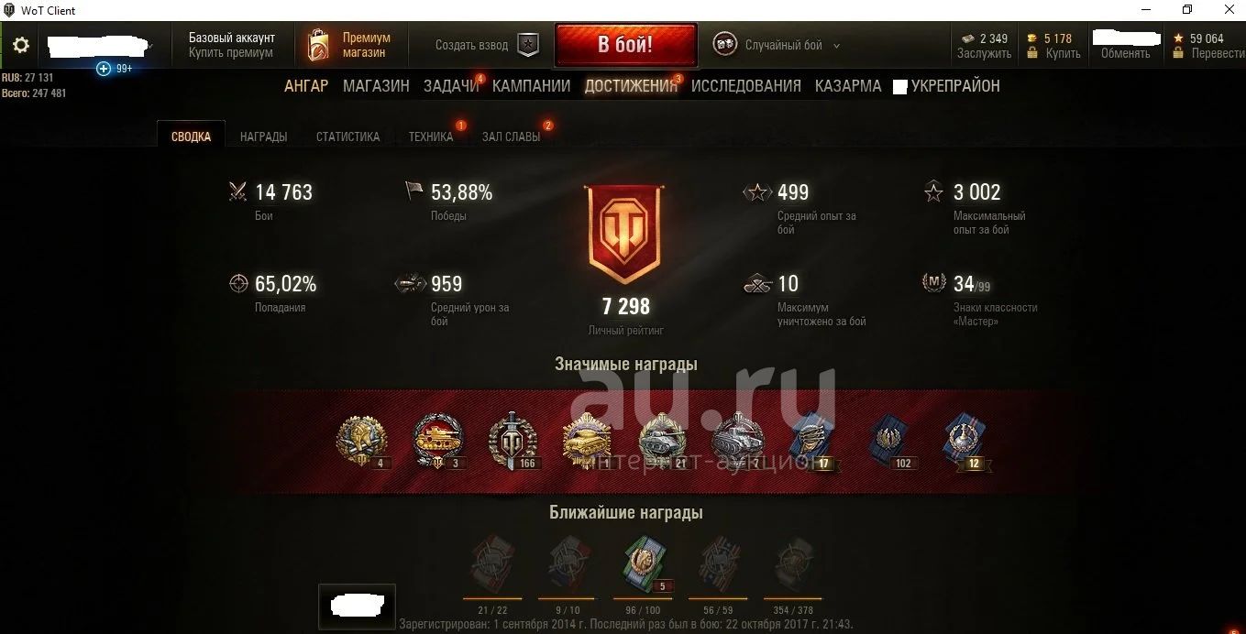The height and width of the screenshot is (634, 1246).
Task: Go to the Исследования menu section
Action: 746,86
